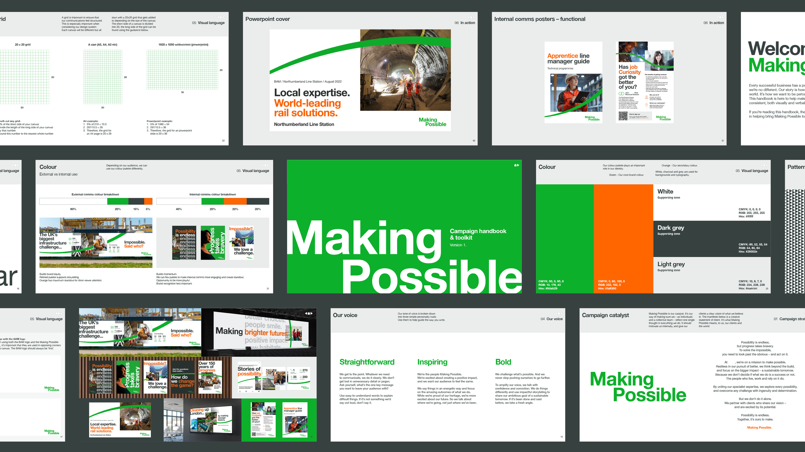Image resolution: width=805 pixels, height=452 pixels.
Task: Click home icon on mockup collage slide
Action: coord(309,313)
